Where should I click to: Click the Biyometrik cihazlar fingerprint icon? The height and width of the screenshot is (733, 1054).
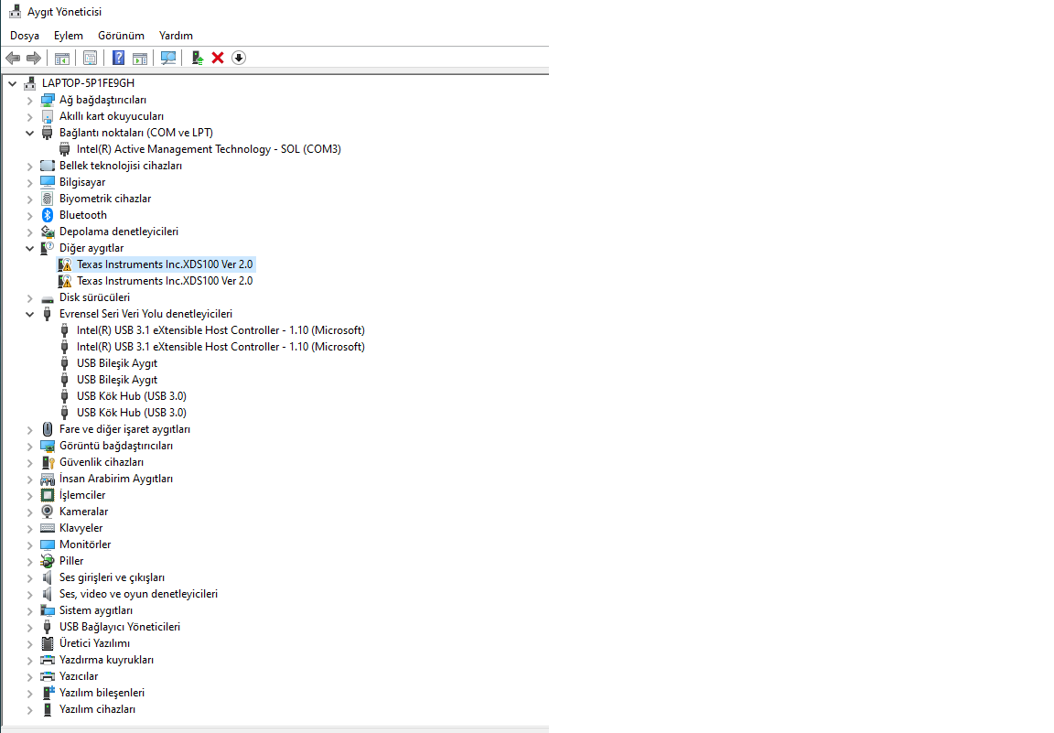(47, 199)
